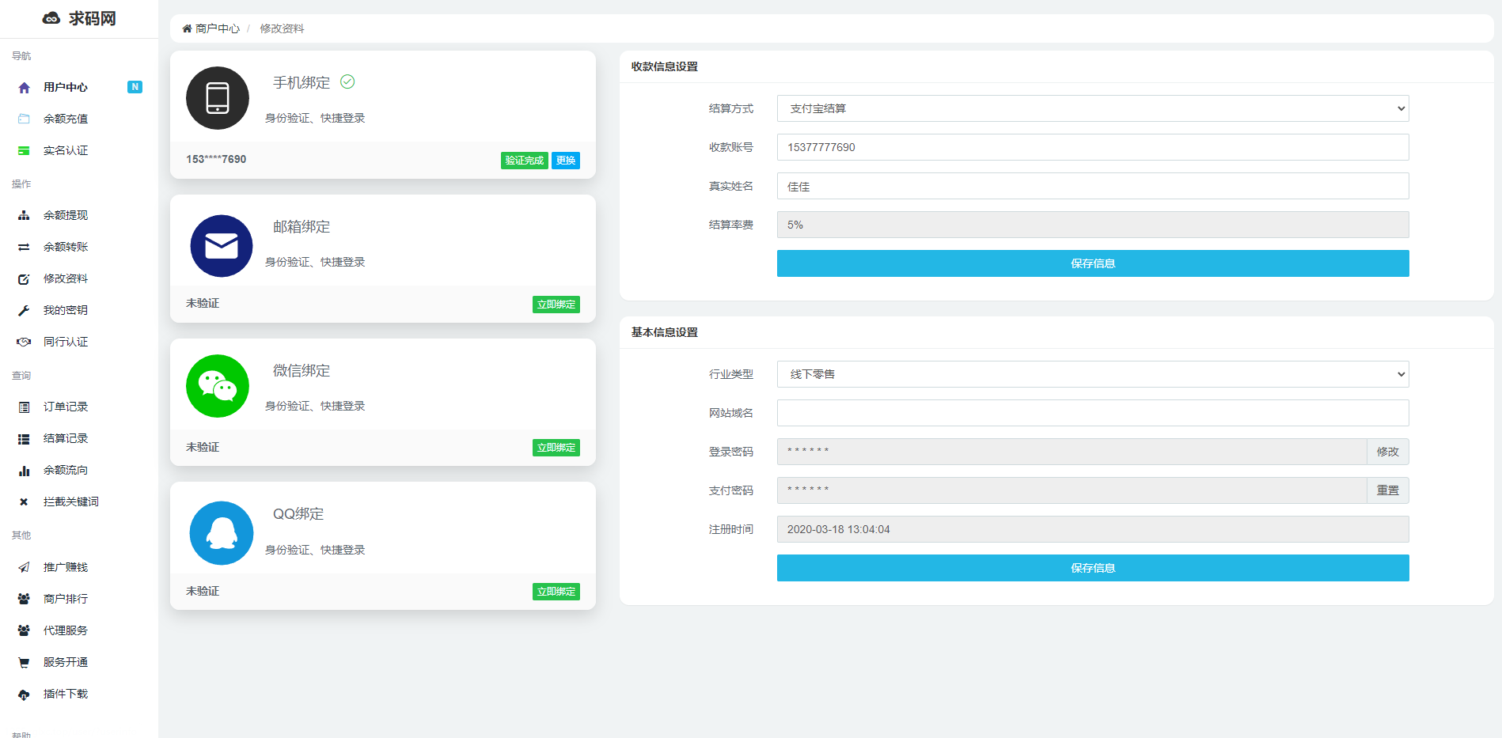Click the WeChat binding green icon
Viewport: 1502px width, 738px height.
(x=218, y=386)
